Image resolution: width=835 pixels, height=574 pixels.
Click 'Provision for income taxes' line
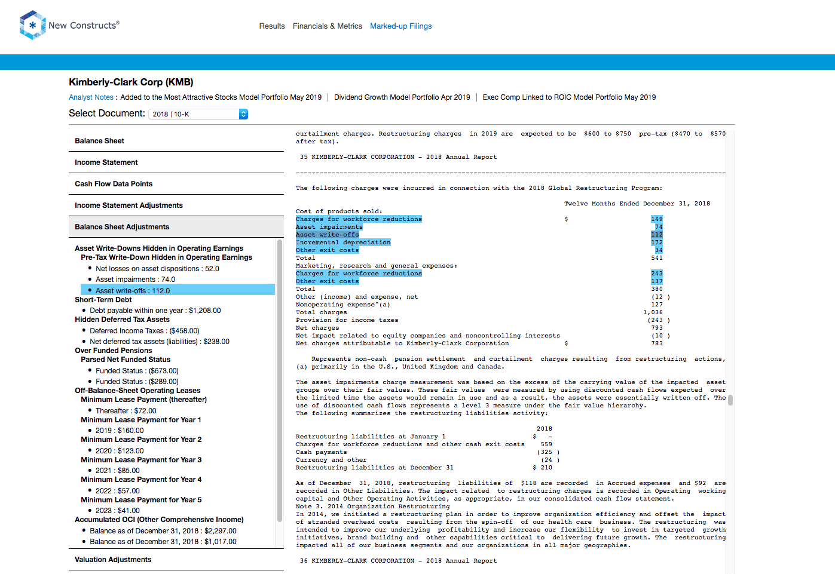tap(347, 320)
